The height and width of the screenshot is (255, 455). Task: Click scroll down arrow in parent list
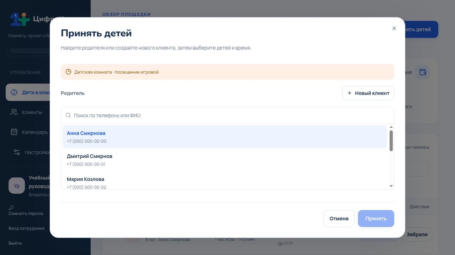[391, 186]
